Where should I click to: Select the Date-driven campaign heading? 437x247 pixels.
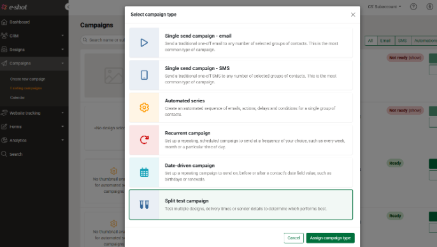pyautogui.click(x=190, y=166)
